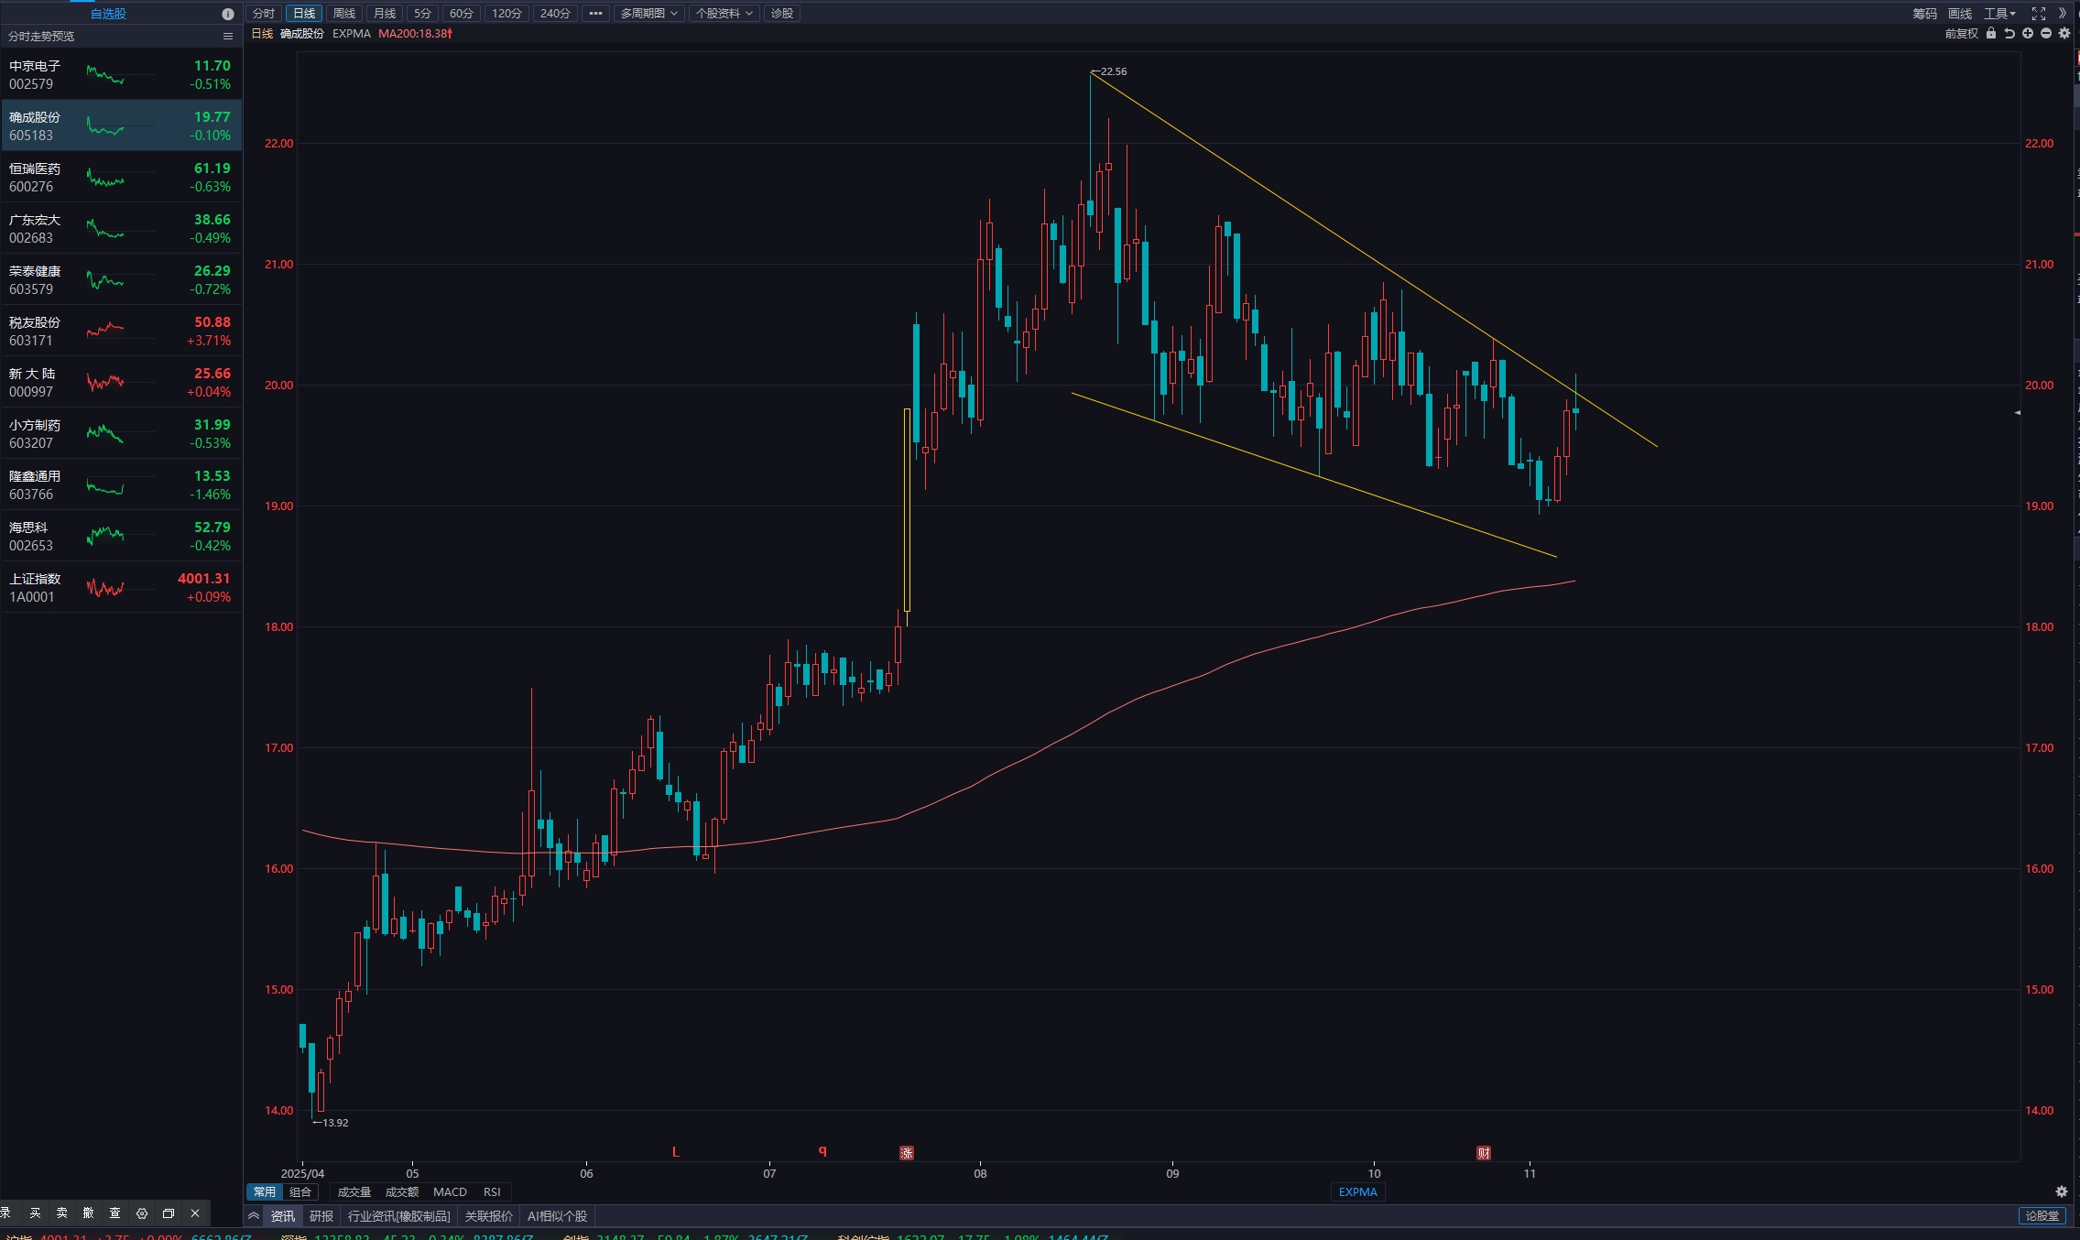
Task: Open the 工具 tools dropdown
Action: point(1999,14)
